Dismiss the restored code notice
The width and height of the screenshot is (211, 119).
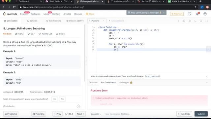[x=207, y=76]
